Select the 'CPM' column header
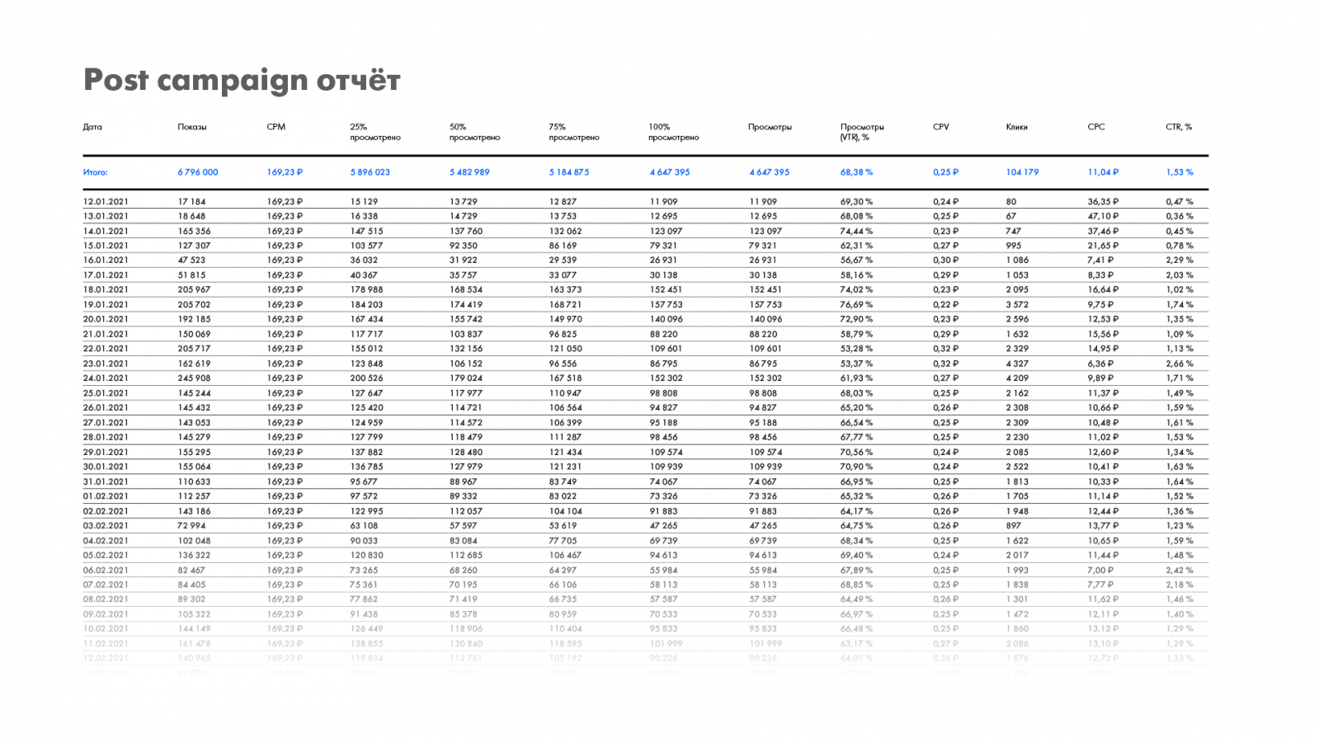 (276, 127)
